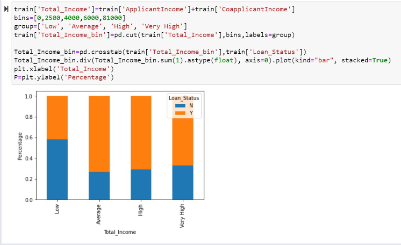401x245 pixels.
Task: Click the blue segment of the Average bar
Action: 99,186
